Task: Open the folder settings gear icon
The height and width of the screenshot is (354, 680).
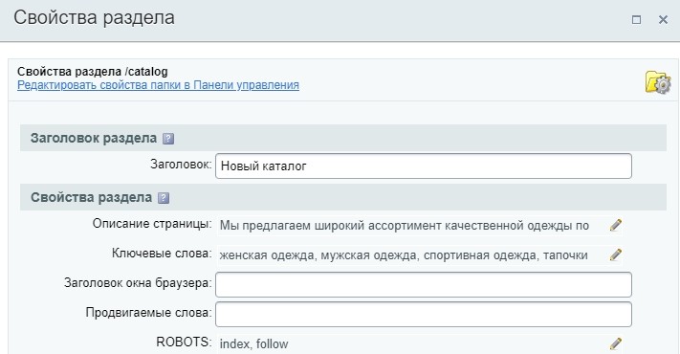Action: coord(657,81)
